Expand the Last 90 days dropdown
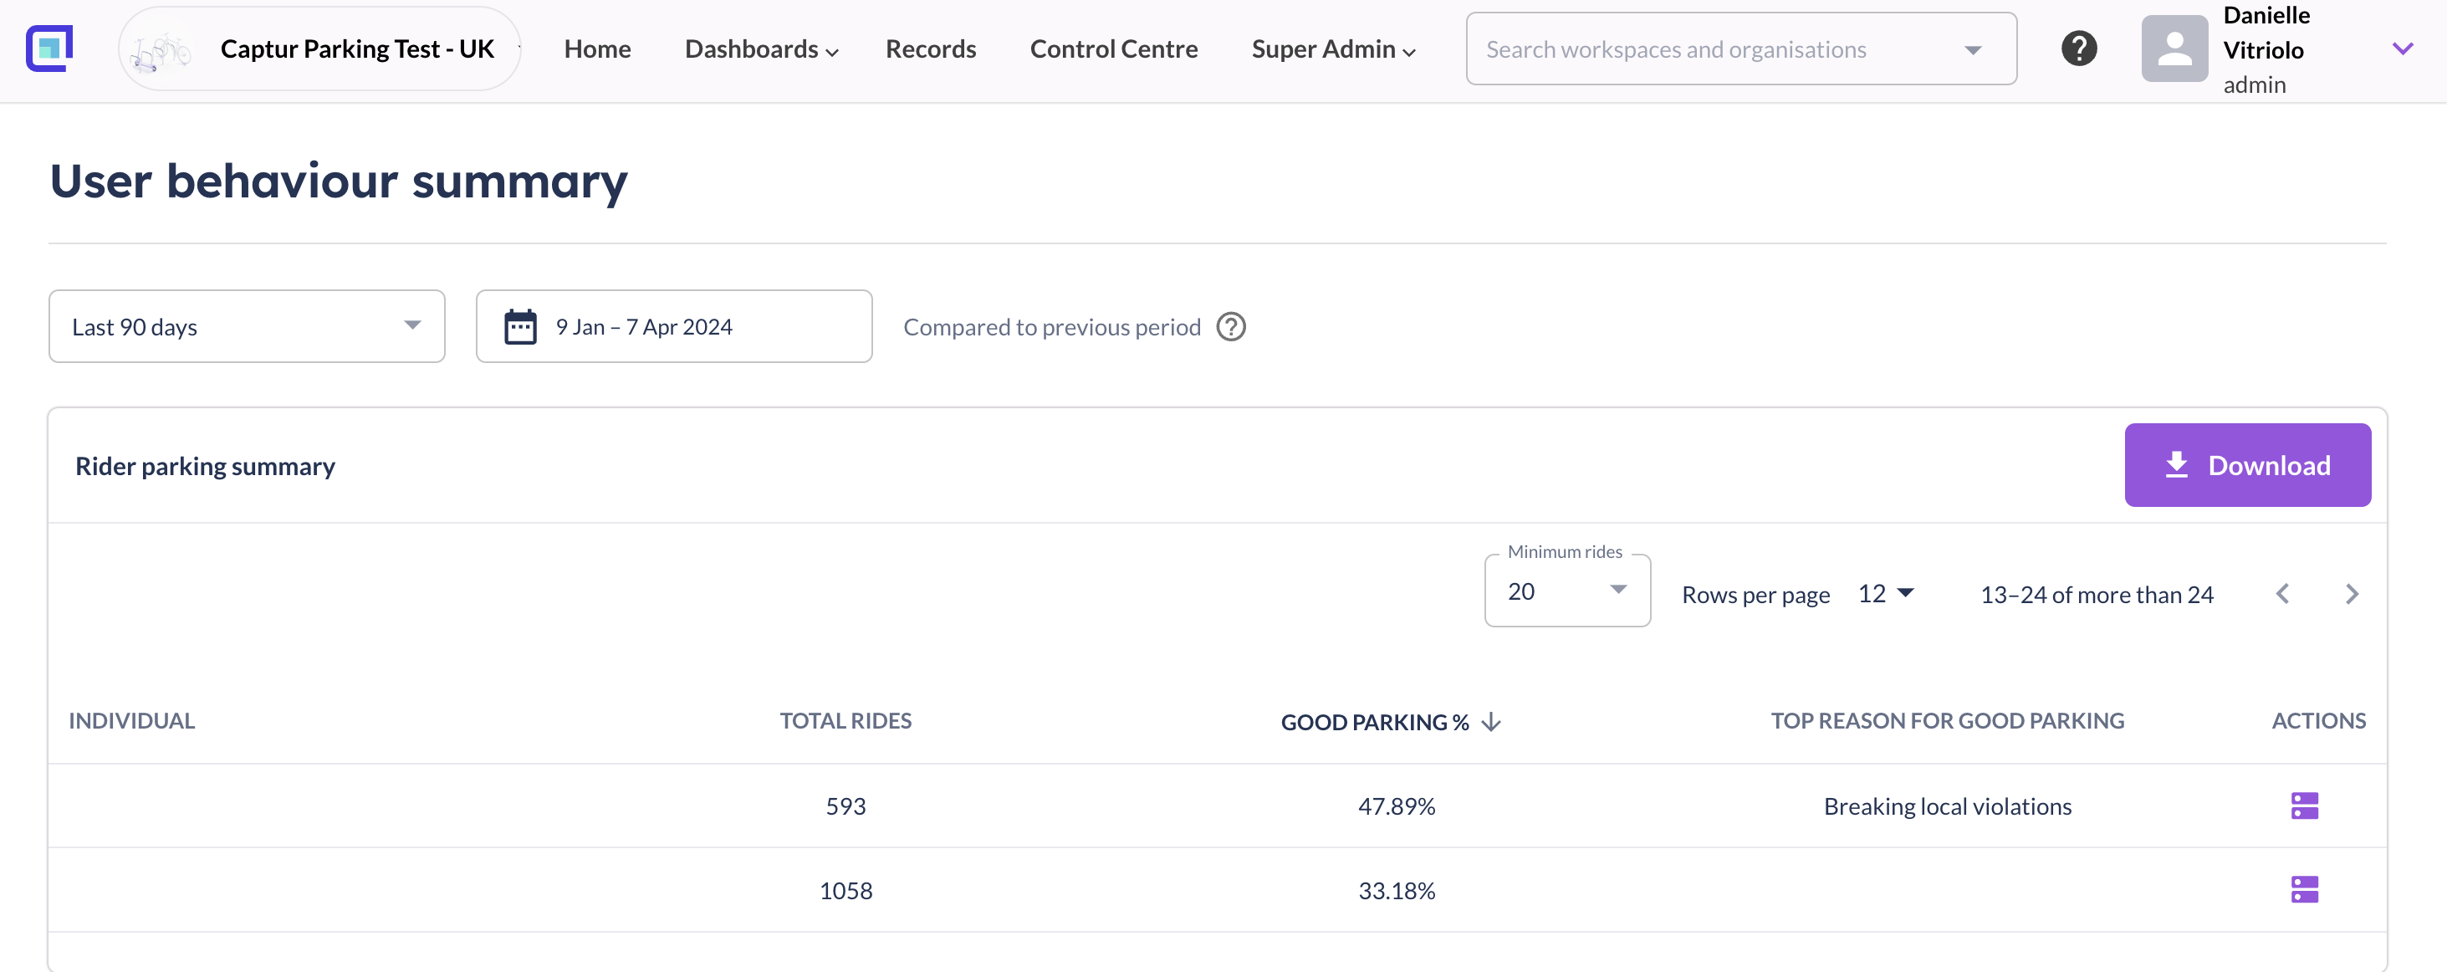The width and height of the screenshot is (2447, 972). [247, 326]
